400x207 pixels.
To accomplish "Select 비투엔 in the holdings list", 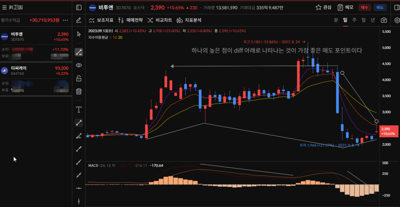I will (36, 37).
